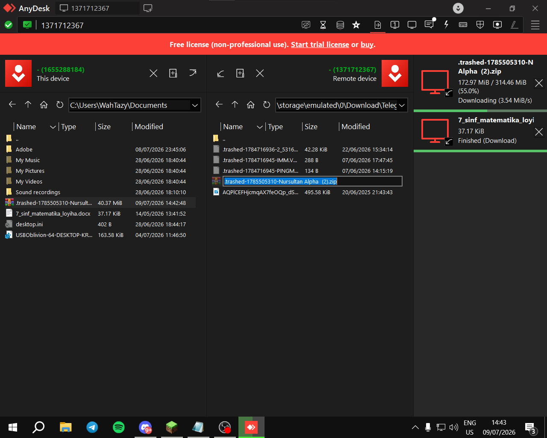Expand the remote storage path dropdown
The width and height of the screenshot is (547, 438).
click(x=402, y=105)
